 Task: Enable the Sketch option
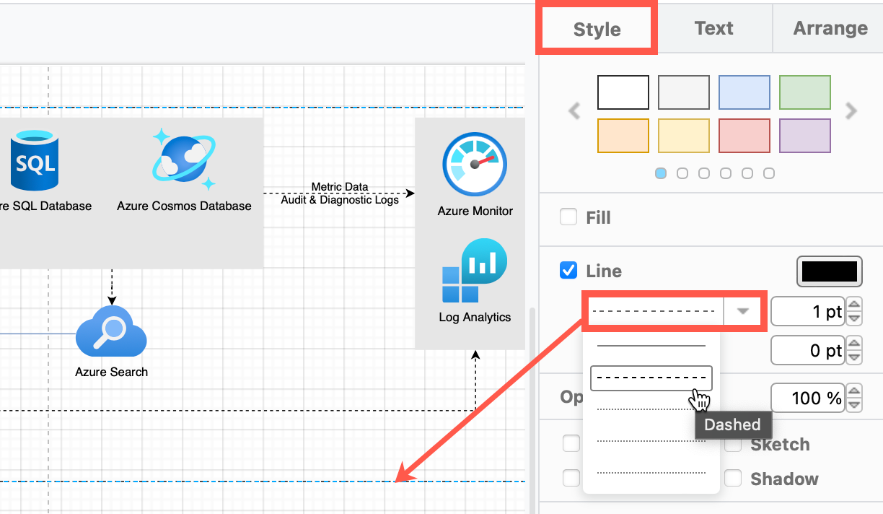click(x=732, y=444)
